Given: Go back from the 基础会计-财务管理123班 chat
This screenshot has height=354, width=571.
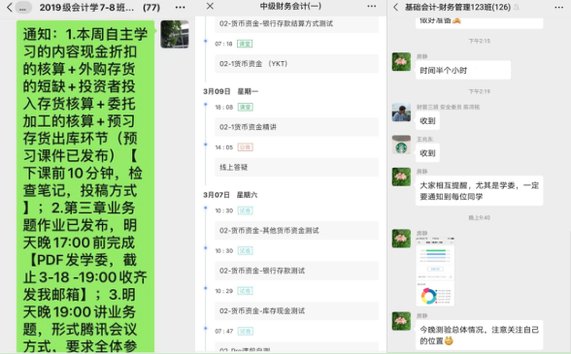Looking at the screenshot, I should coord(396,7).
